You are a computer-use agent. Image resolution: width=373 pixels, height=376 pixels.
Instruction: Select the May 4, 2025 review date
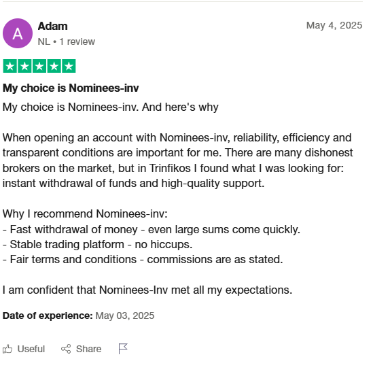pos(334,25)
